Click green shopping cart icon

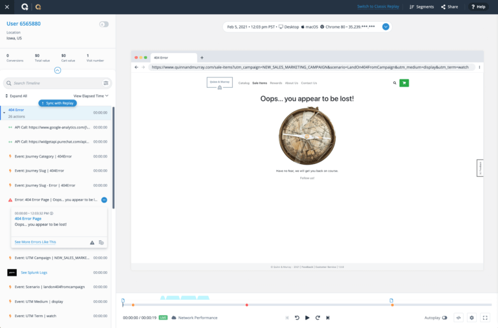click(404, 83)
